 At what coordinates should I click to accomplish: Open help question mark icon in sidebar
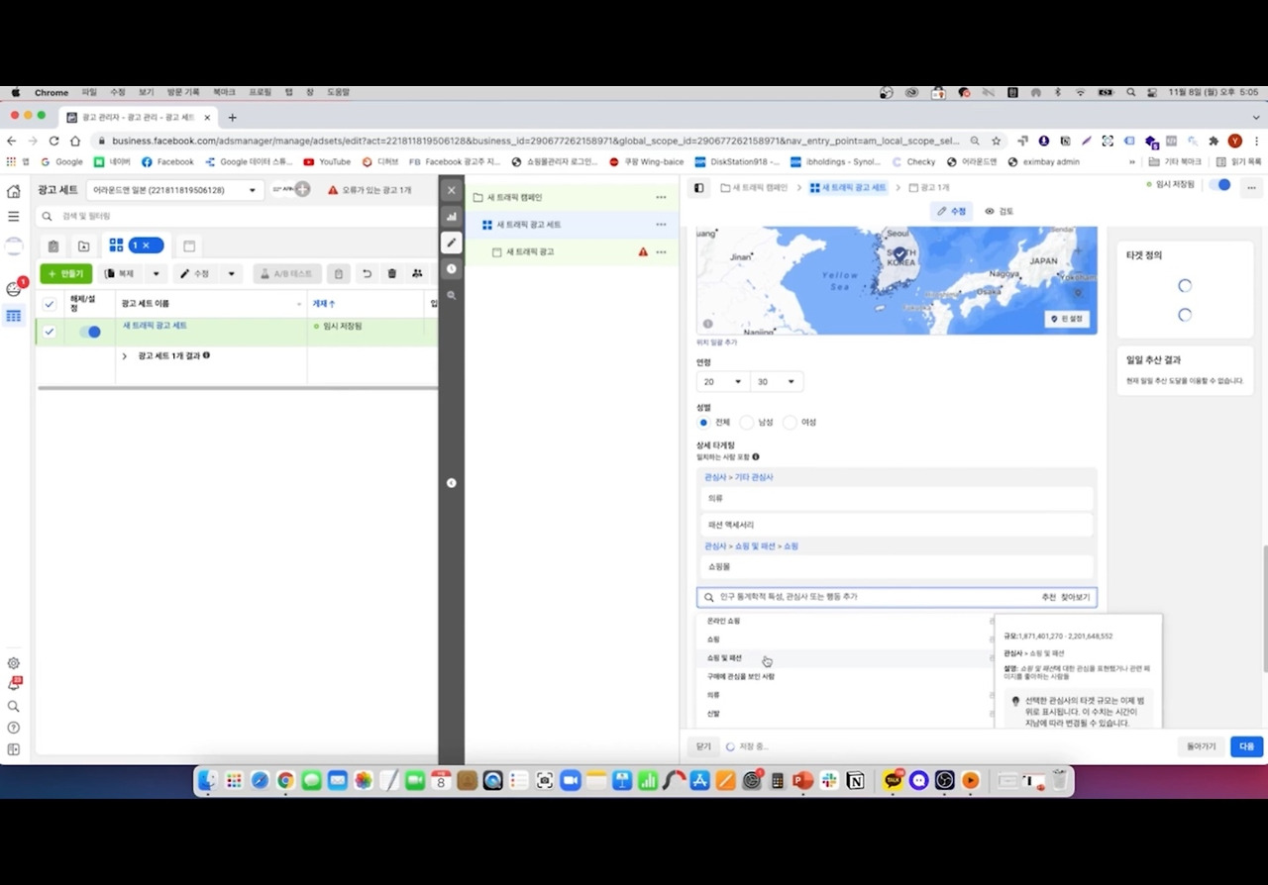click(13, 728)
